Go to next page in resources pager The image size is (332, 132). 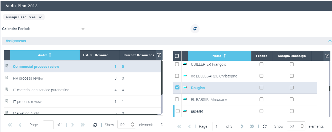[x=242, y=126]
